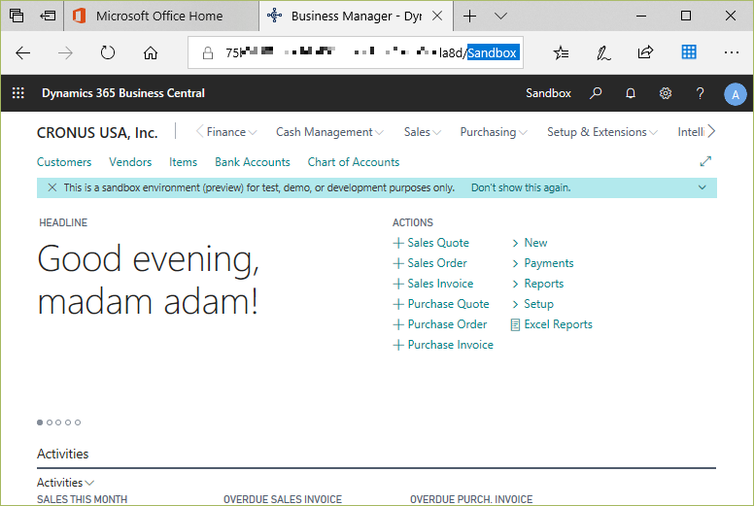Viewport: 754px width, 506px height.
Task: Click the browser share icon
Action: pyautogui.click(x=645, y=51)
